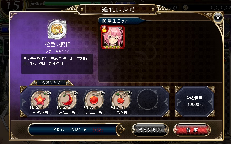Click the 橙色の腕輪 bracelet item icon
The height and width of the screenshot is (144, 231).
point(57,29)
